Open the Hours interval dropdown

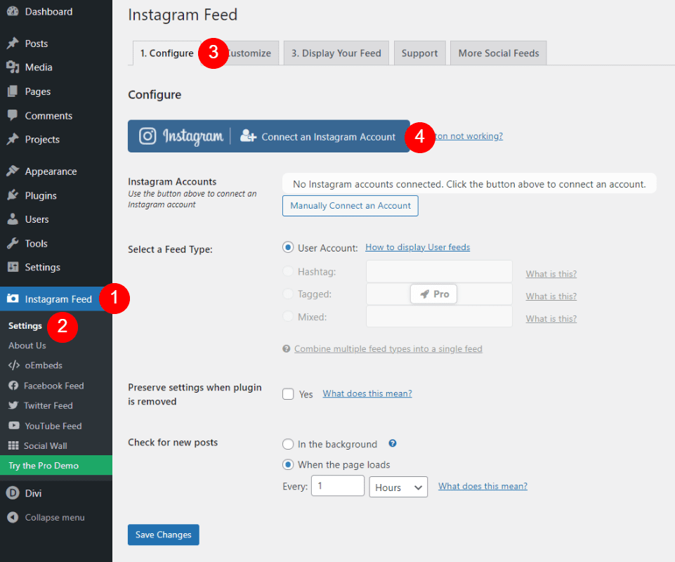(398, 485)
